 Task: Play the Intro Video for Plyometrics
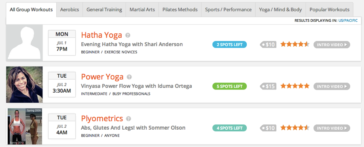pyautogui.click(x=332, y=128)
